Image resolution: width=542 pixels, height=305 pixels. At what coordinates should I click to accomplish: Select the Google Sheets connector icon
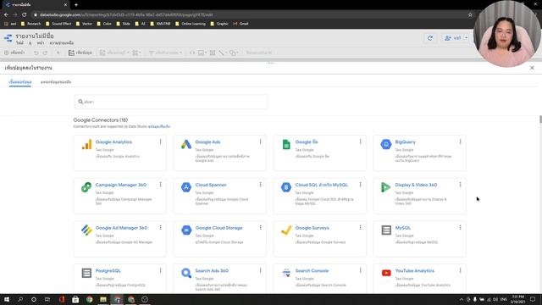286,144
